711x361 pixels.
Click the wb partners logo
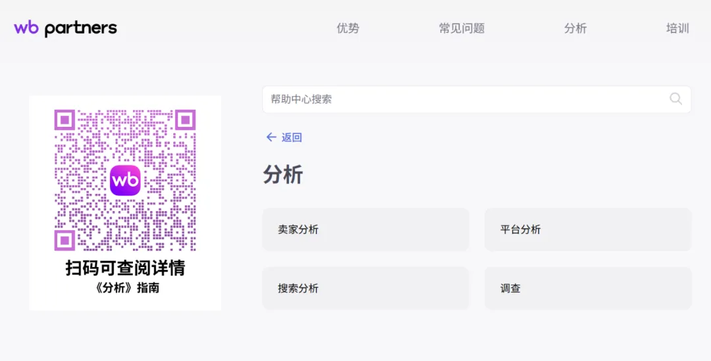click(65, 28)
